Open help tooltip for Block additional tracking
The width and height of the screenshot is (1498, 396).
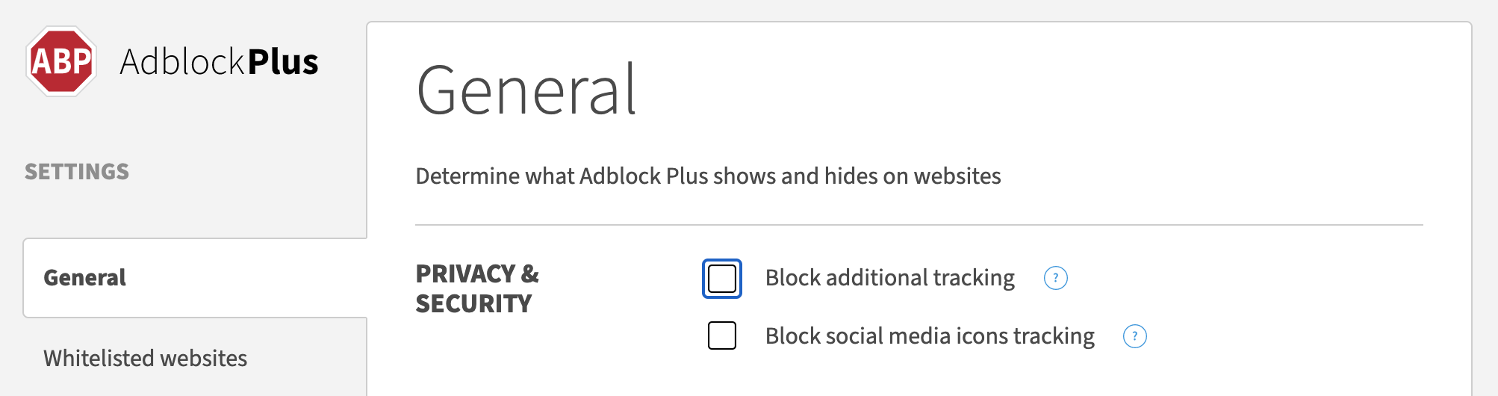(1055, 278)
